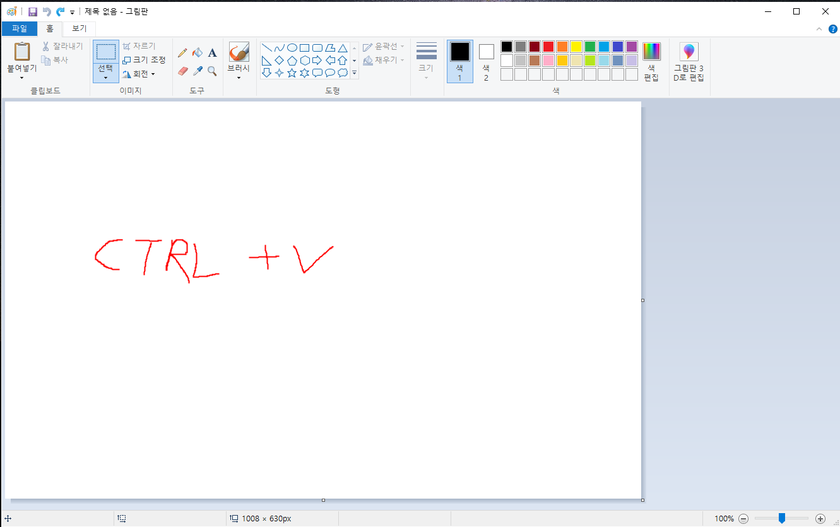The height and width of the screenshot is (527, 840).
Task: Expand the full shapes gallery
Action: click(x=354, y=73)
